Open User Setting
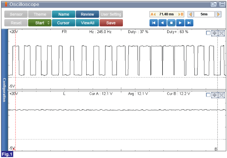This screenshot has width=227, height=158. (x=111, y=14)
